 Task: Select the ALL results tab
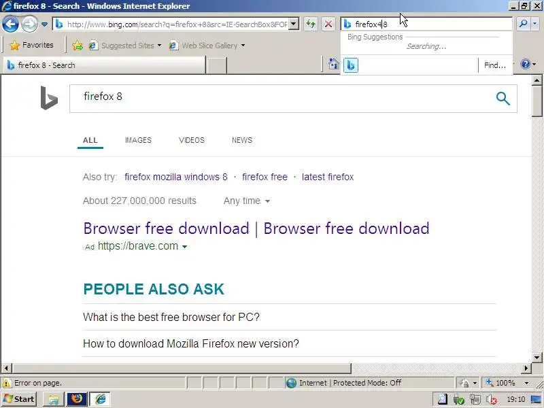coord(90,140)
